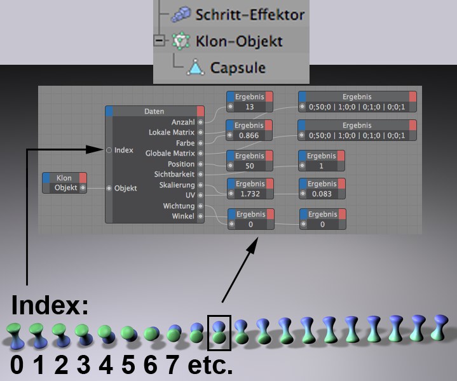Click the Anzahl output port
This screenshot has height=381, width=457.
[x=200, y=123]
